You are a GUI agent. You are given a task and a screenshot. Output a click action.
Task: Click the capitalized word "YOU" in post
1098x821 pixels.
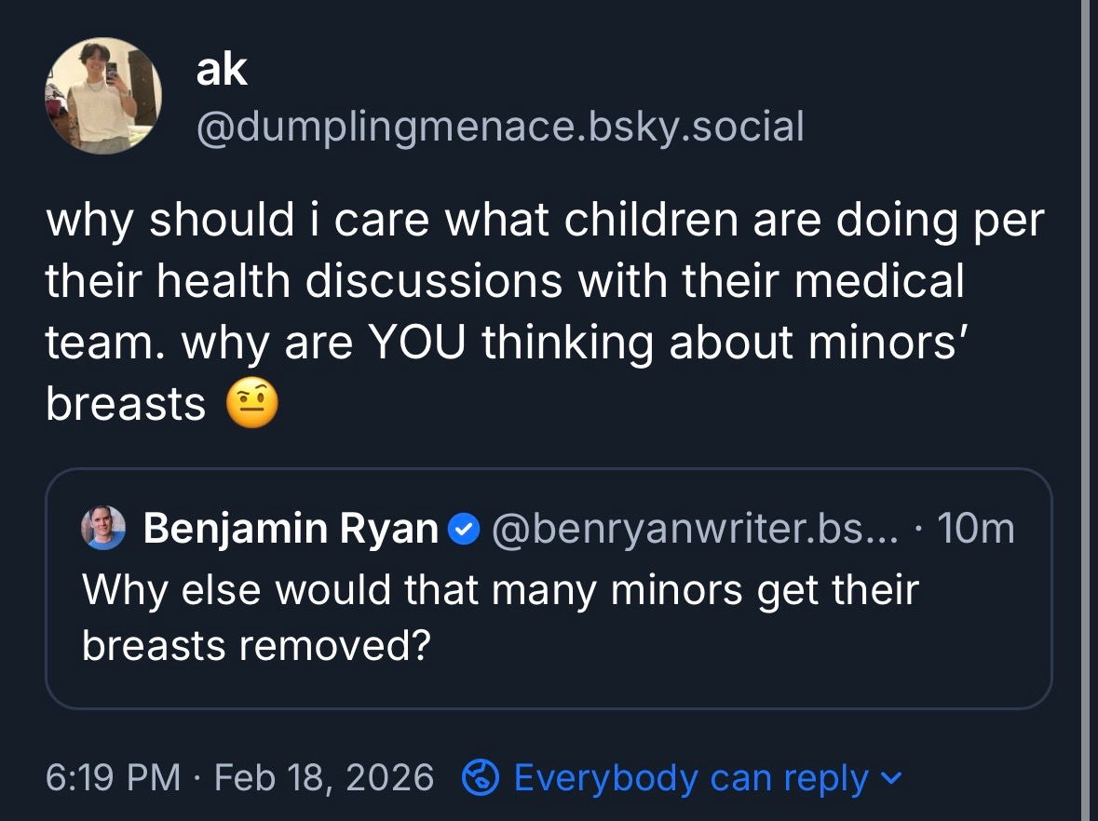pos(418,343)
